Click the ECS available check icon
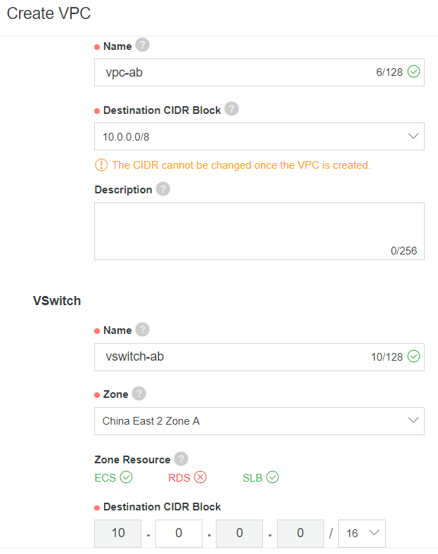438x554 pixels. click(126, 477)
